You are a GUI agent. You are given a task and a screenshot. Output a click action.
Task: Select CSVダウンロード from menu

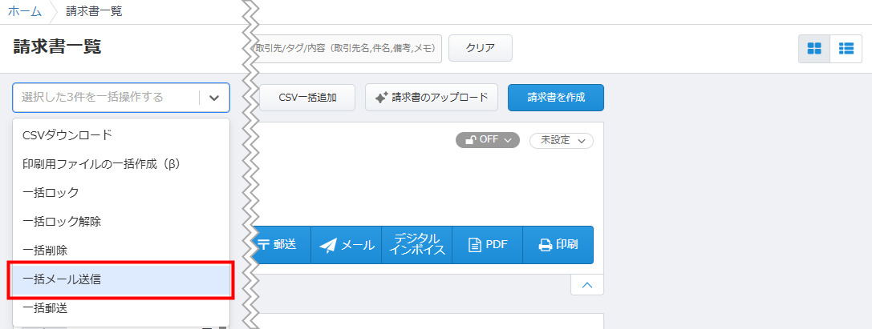tap(67, 134)
